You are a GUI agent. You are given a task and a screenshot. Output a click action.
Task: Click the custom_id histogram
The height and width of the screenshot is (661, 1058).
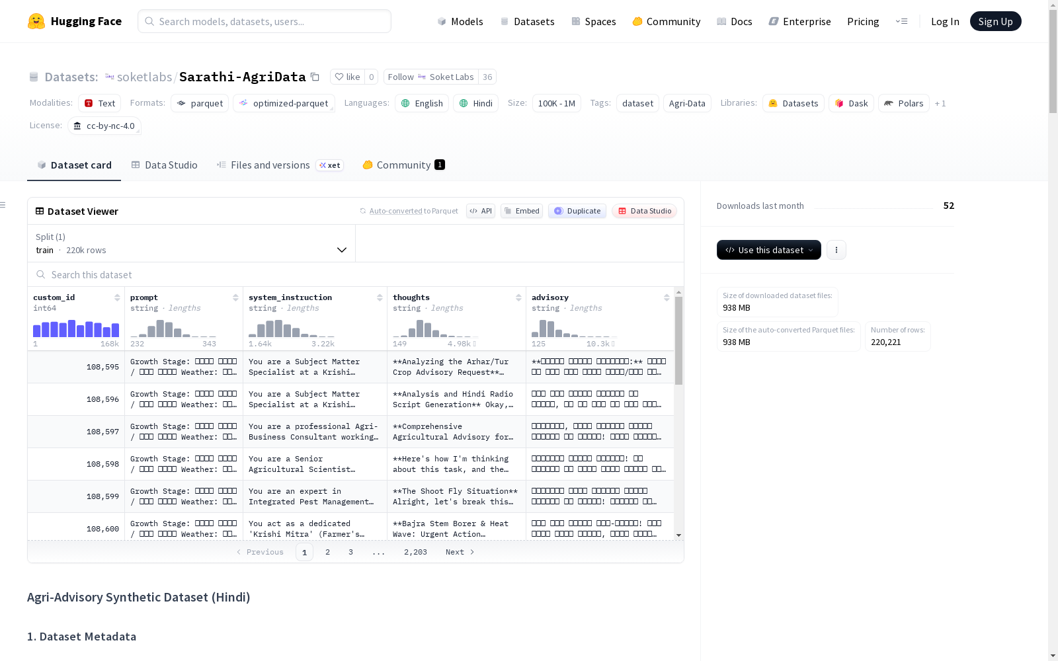pyautogui.click(x=76, y=329)
